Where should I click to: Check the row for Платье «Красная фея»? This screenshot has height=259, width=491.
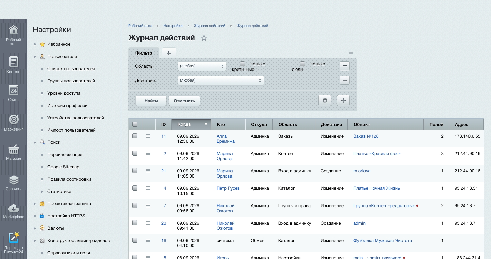pyautogui.click(x=135, y=153)
